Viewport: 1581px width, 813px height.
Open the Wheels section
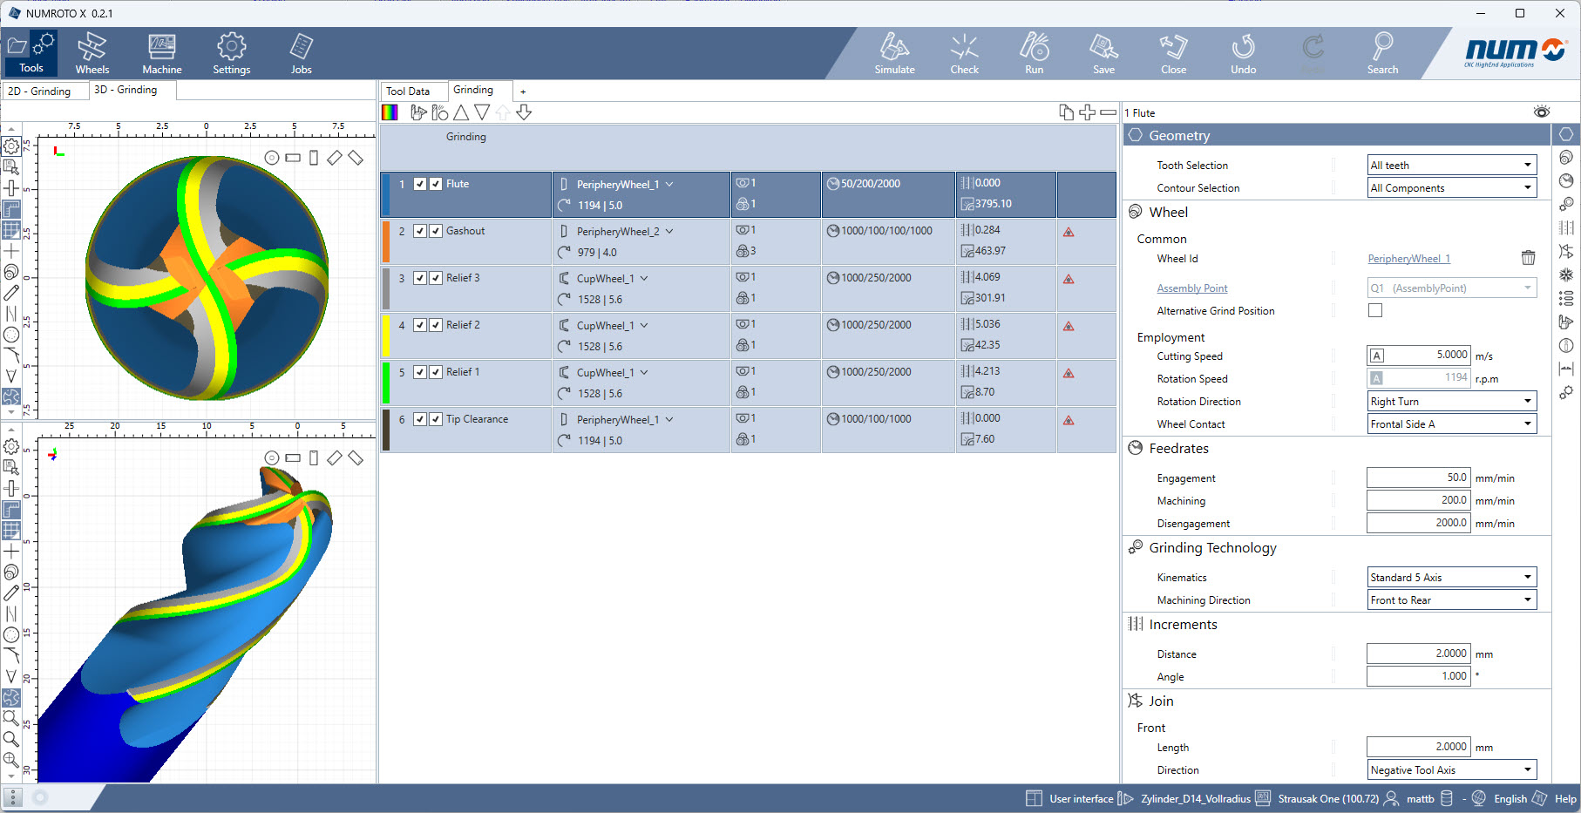(92, 53)
